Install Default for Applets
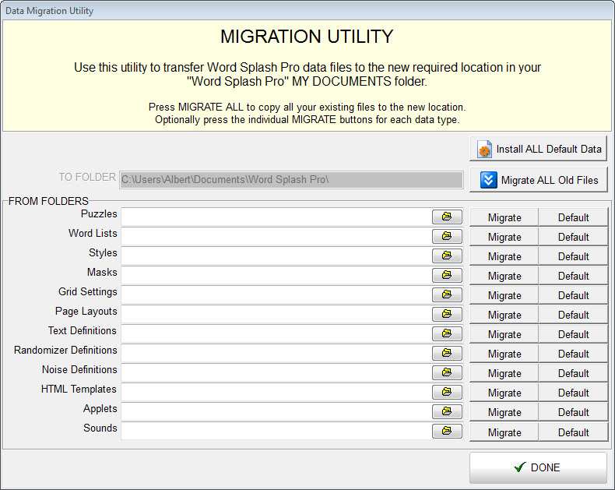This screenshot has height=490, width=615. click(573, 412)
